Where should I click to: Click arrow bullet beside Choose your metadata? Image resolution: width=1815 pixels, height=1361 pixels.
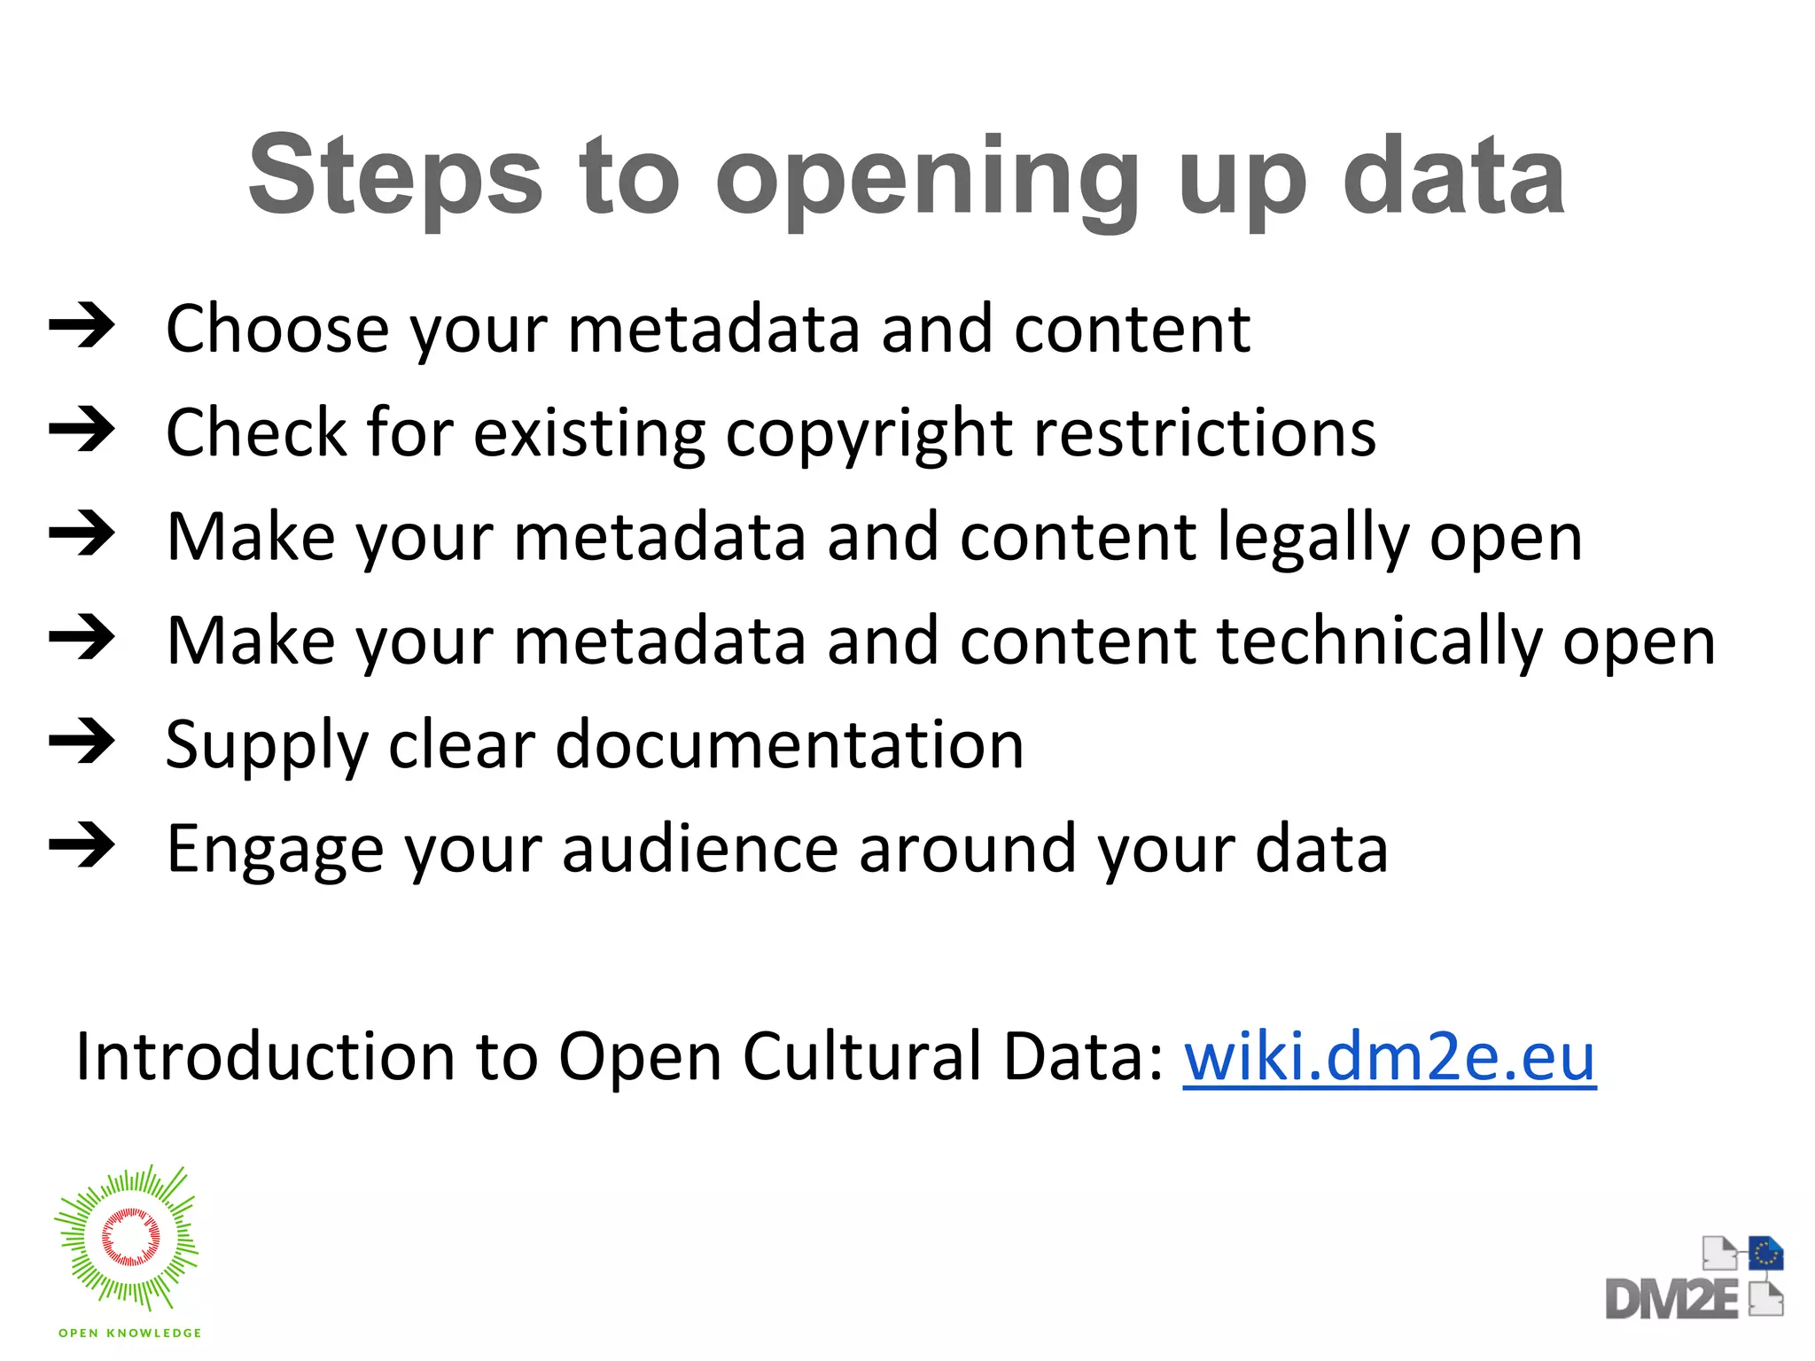pyautogui.click(x=82, y=327)
